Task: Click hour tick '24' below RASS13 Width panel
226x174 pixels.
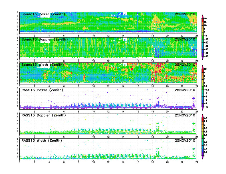Action: pyautogui.click(x=197, y=162)
